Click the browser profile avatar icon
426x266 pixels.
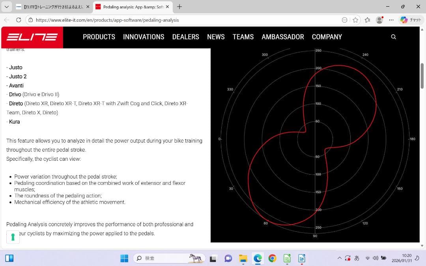pos(379,20)
